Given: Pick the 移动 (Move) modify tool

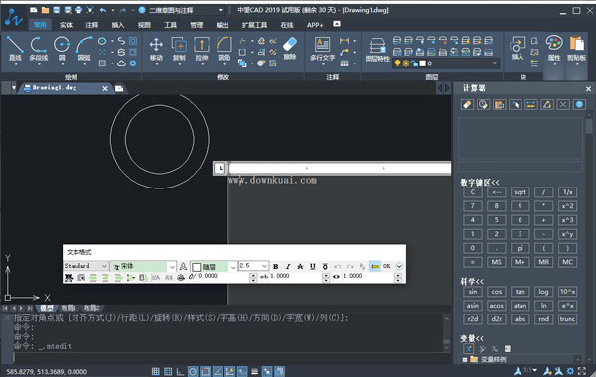Looking at the screenshot, I should (x=156, y=49).
